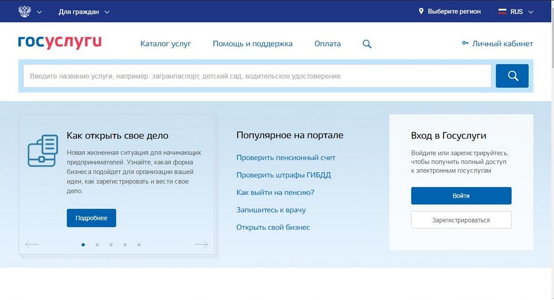Click the briefcase document icon

pos(43,151)
